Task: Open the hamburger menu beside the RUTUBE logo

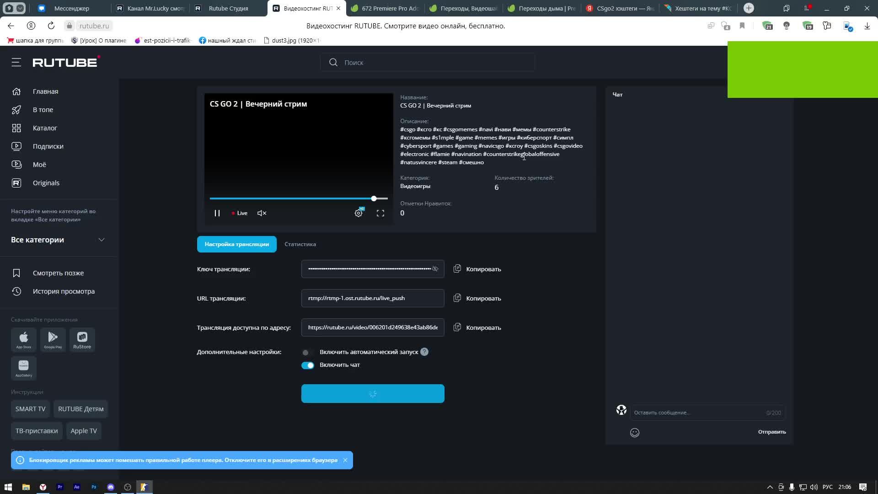Action: pos(16,62)
